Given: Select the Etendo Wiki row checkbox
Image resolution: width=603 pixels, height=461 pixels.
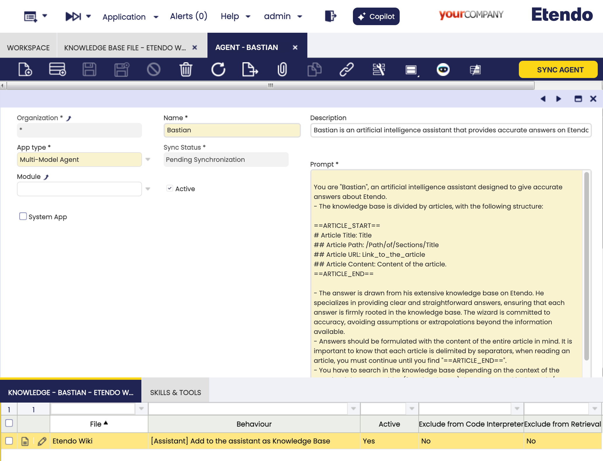Looking at the screenshot, I should pyautogui.click(x=9, y=441).
